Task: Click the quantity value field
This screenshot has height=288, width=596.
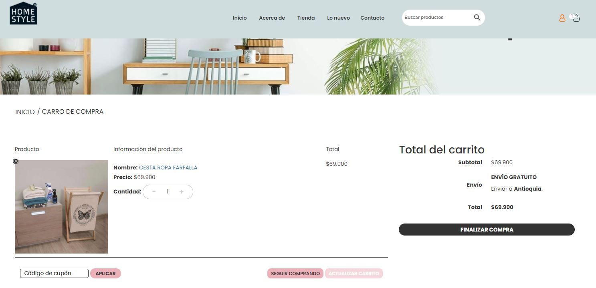Action: click(x=168, y=192)
